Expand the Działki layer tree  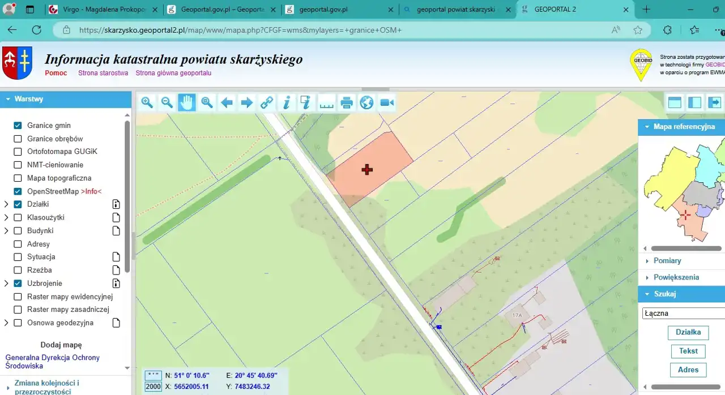tap(6, 204)
